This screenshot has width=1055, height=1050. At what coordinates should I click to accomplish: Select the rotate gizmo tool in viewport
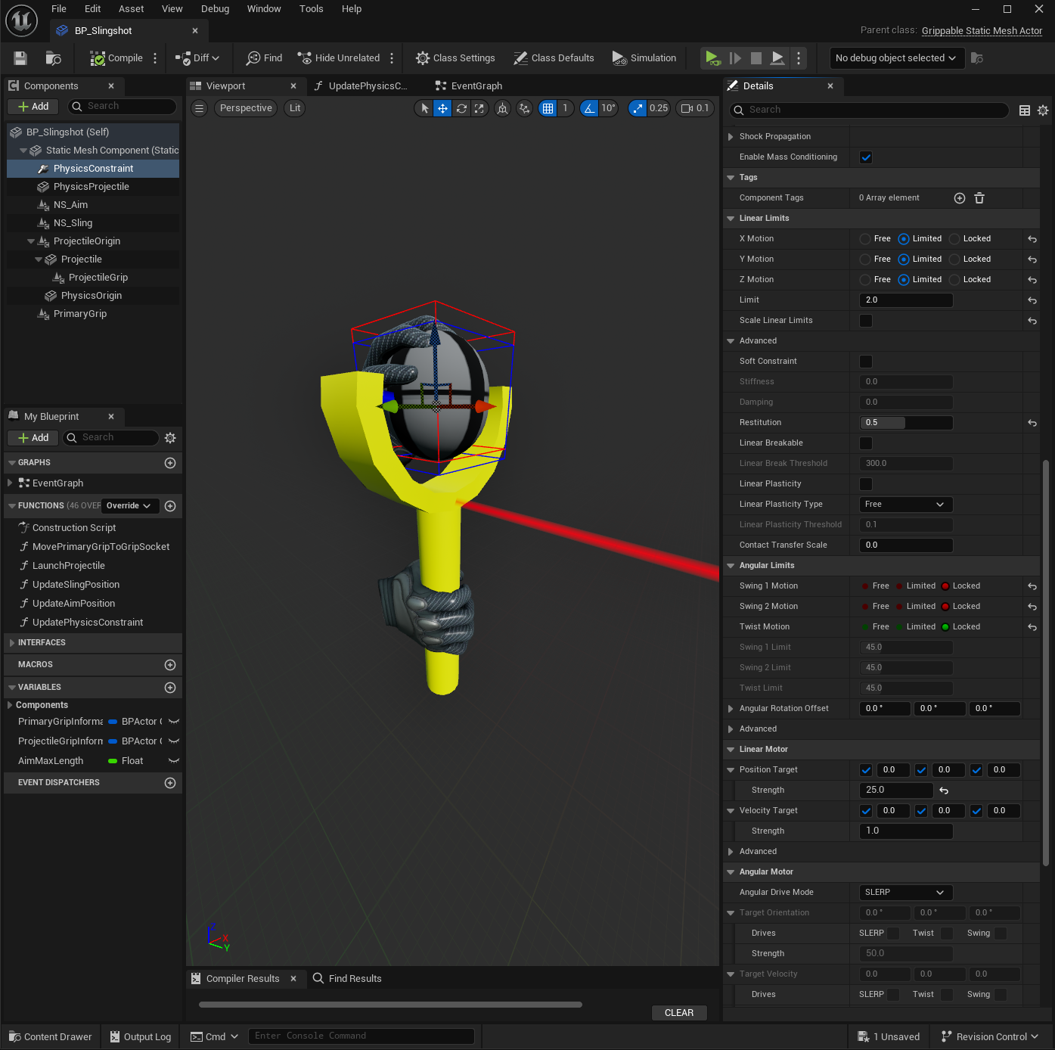[461, 108]
